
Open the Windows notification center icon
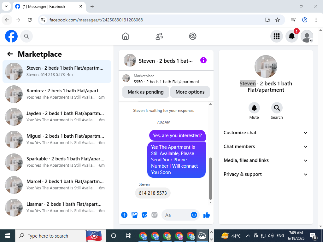(x=313, y=236)
